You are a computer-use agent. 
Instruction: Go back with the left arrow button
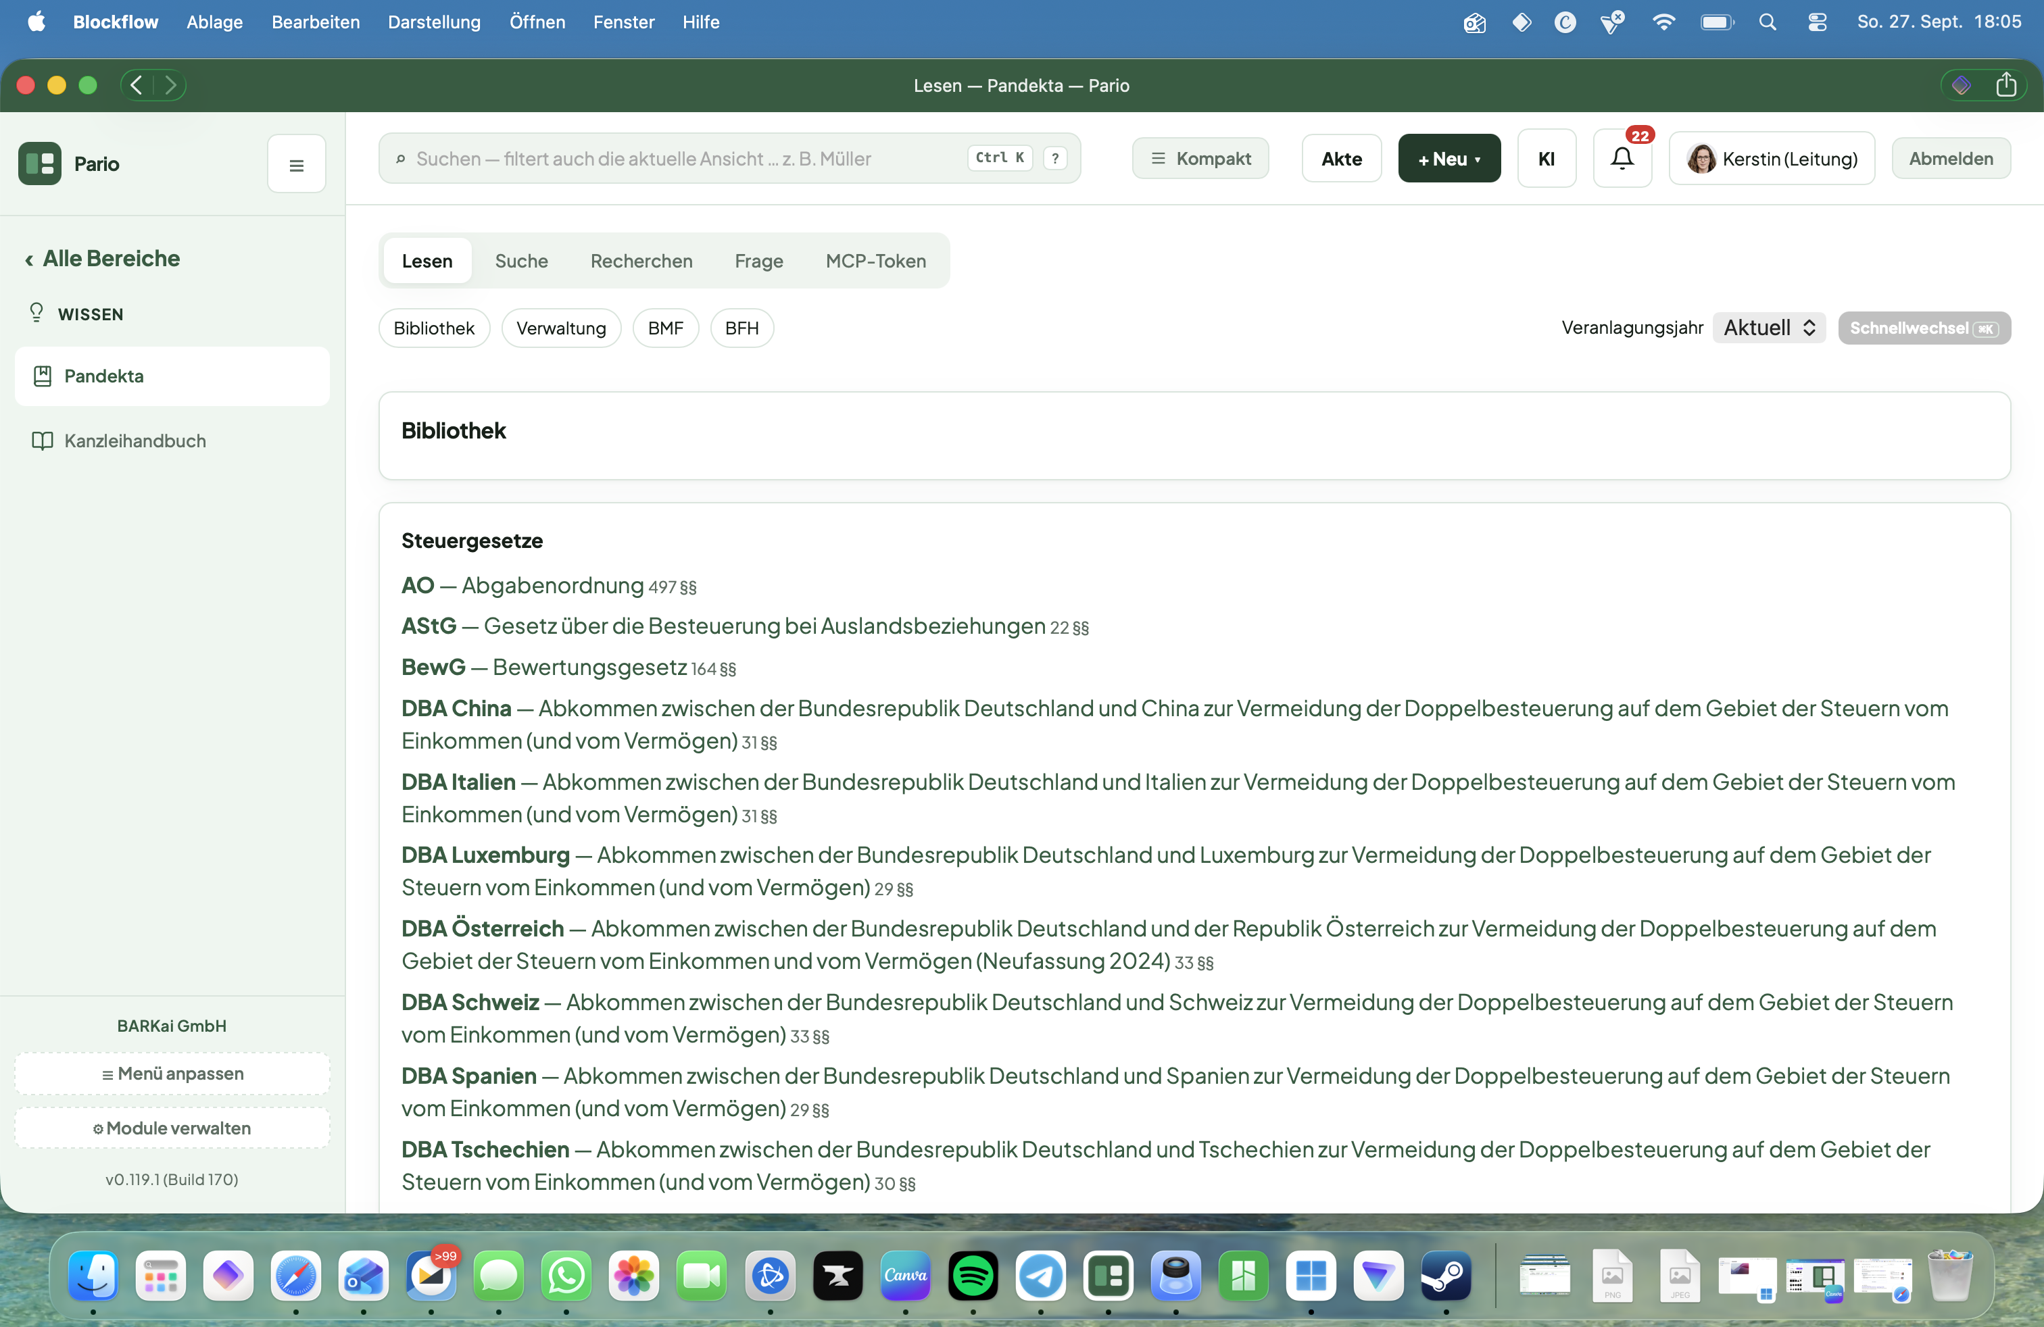pos(137,85)
